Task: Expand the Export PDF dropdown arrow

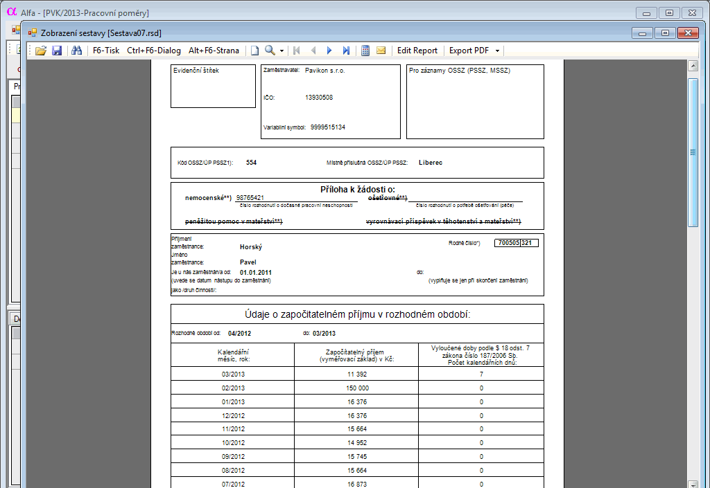Action: [x=497, y=51]
